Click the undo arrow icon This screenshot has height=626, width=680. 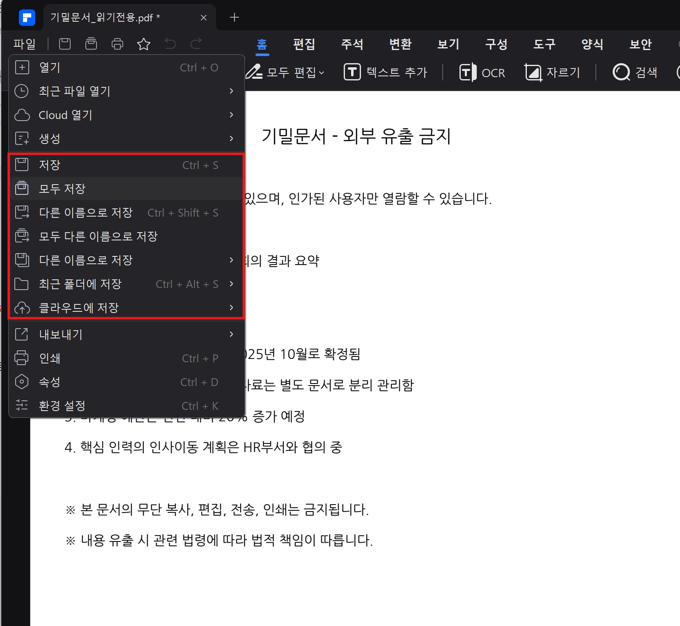tap(170, 43)
